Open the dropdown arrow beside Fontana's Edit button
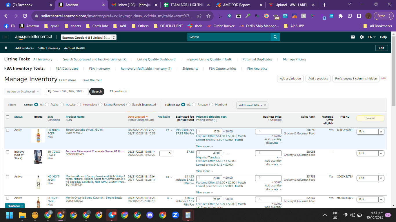Image resolution: width=396 pixels, height=222 pixels. pos(381,153)
